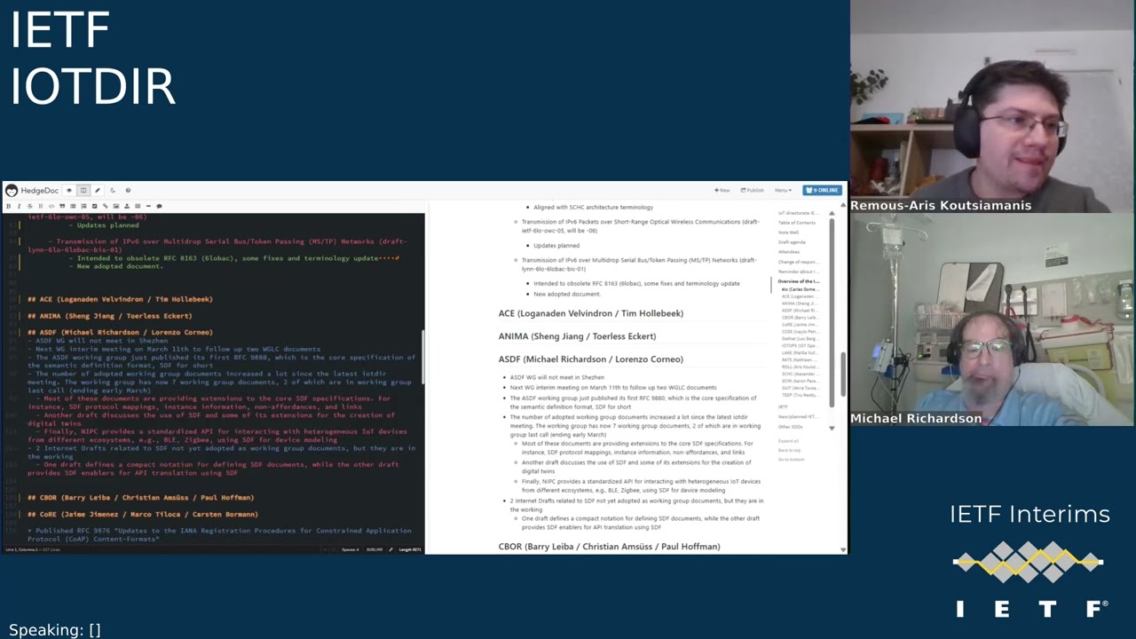Go to Note Well in sidebar TOC
Image resolution: width=1136 pixels, height=639 pixels.
point(788,233)
